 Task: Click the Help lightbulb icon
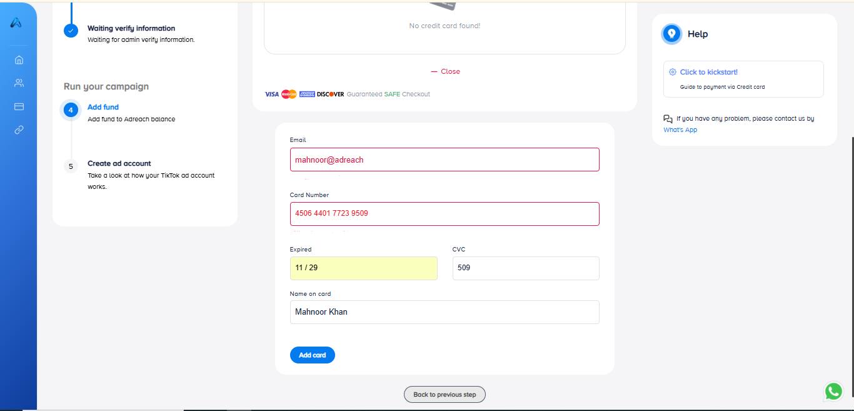point(672,34)
